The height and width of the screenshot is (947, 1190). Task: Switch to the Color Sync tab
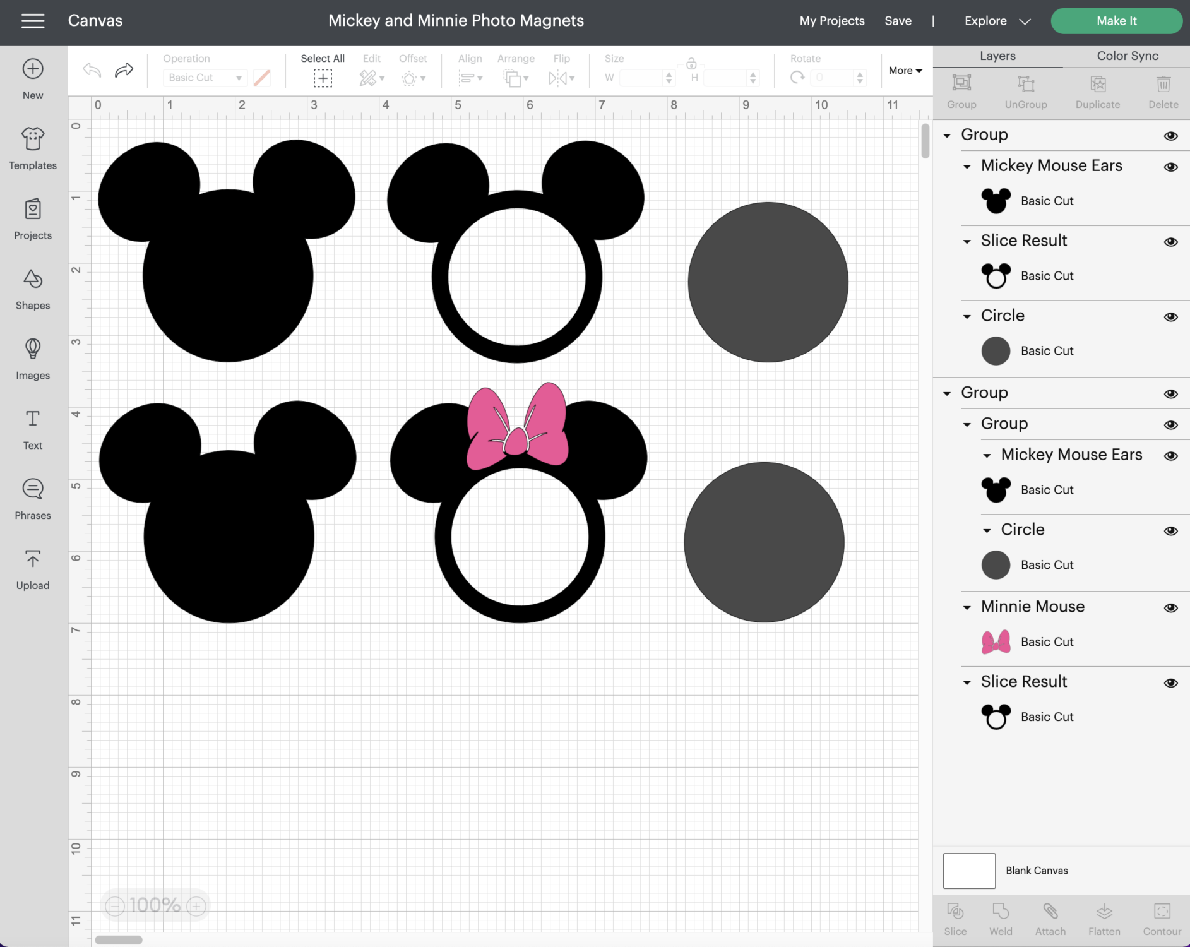coord(1127,56)
